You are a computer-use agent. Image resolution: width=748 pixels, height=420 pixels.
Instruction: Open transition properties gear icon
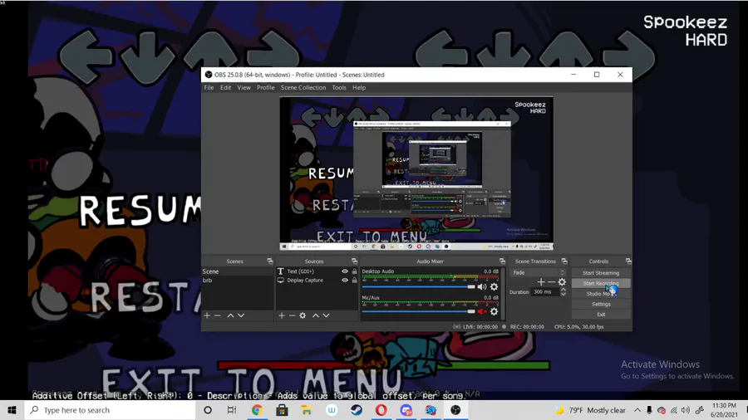562,282
